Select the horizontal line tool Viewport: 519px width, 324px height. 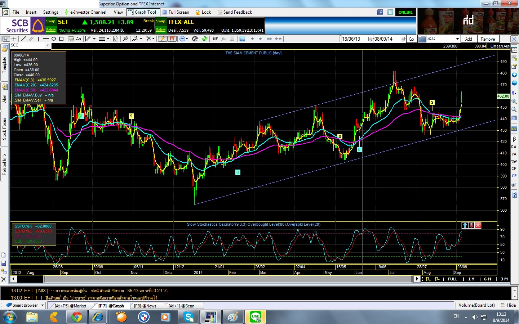point(46,39)
